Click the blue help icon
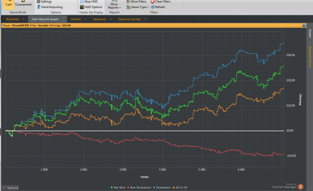The width and height of the screenshot is (313, 191). click(304, 25)
